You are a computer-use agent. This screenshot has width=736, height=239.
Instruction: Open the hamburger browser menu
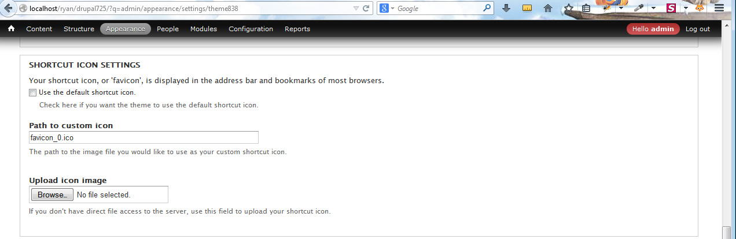click(x=719, y=9)
